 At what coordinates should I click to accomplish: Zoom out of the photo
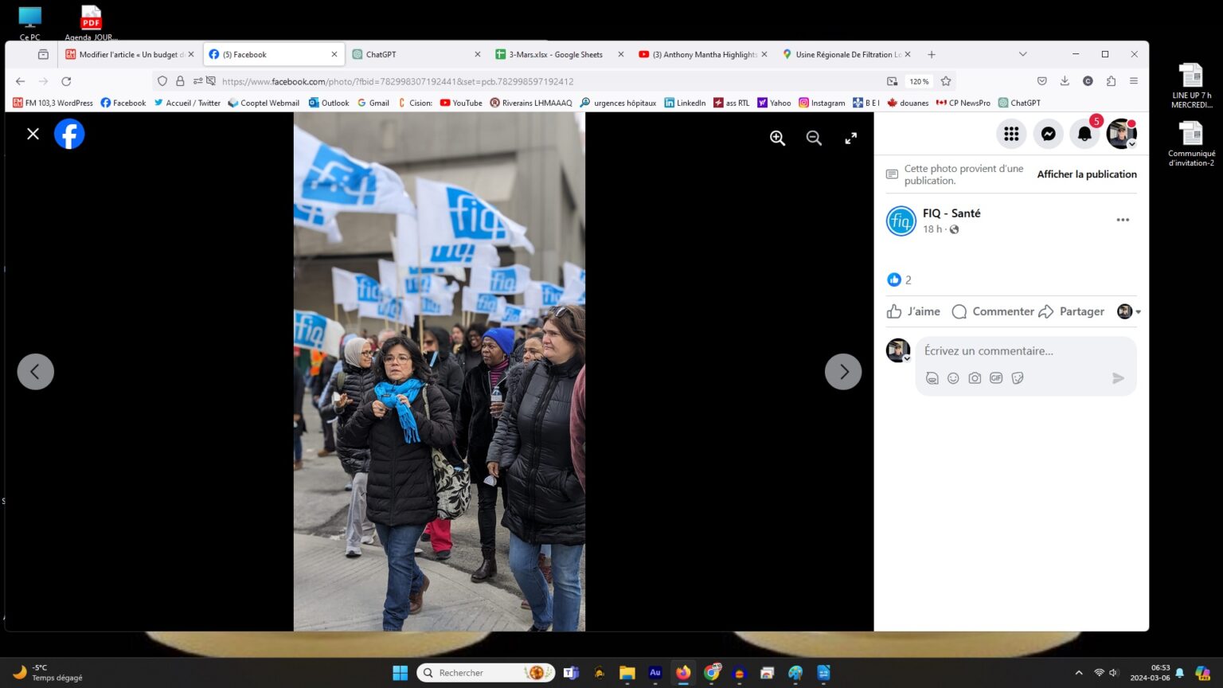(x=814, y=138)
